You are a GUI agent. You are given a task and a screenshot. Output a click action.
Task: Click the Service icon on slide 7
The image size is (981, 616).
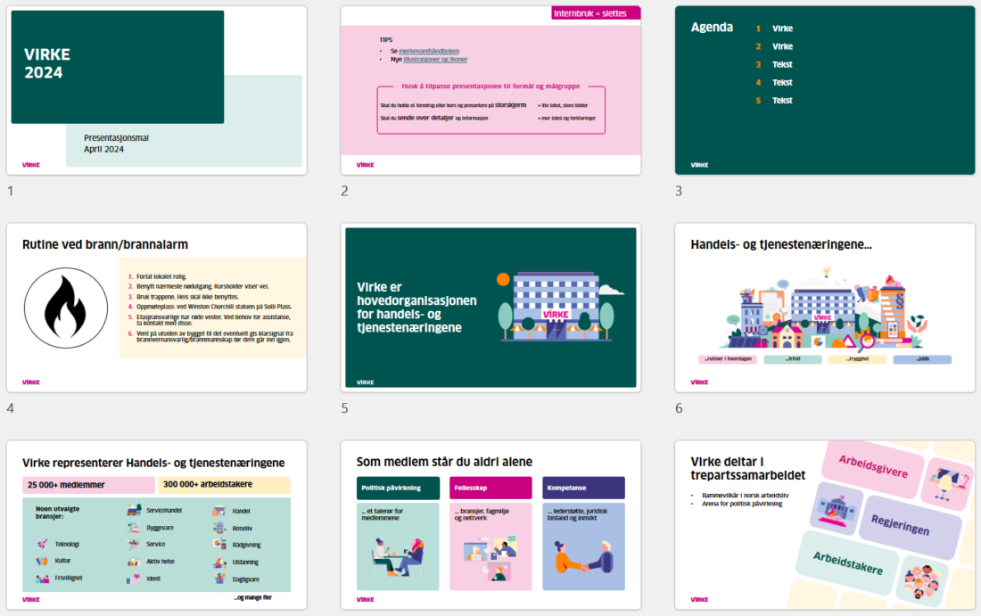point(134,544)
